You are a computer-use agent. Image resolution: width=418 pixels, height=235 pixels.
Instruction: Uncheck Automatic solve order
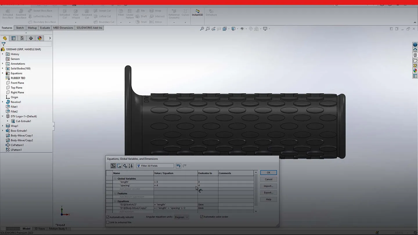[202, 216]
